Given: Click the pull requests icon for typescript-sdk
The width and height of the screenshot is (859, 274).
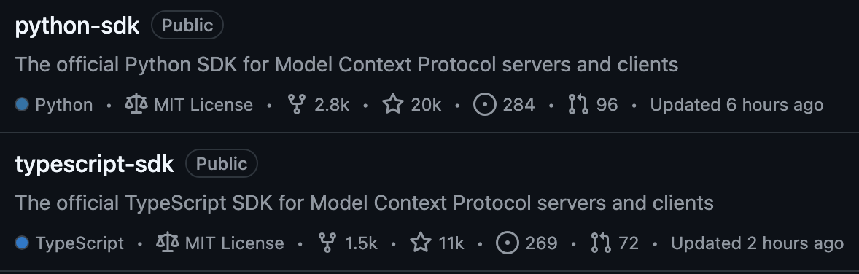Looking at the screenshot, I should click(x=601, y=242).
